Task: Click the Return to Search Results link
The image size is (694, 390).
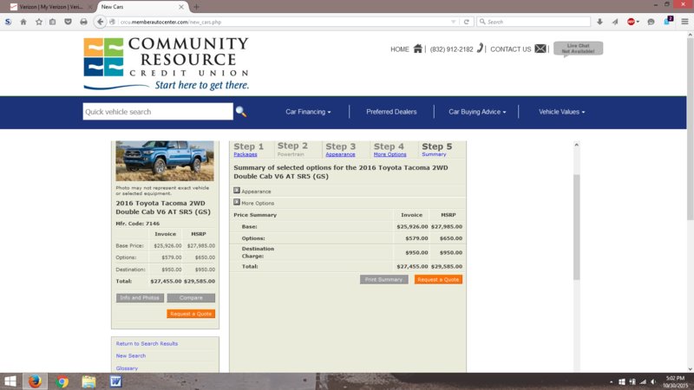Action: [x=147, y=343]
